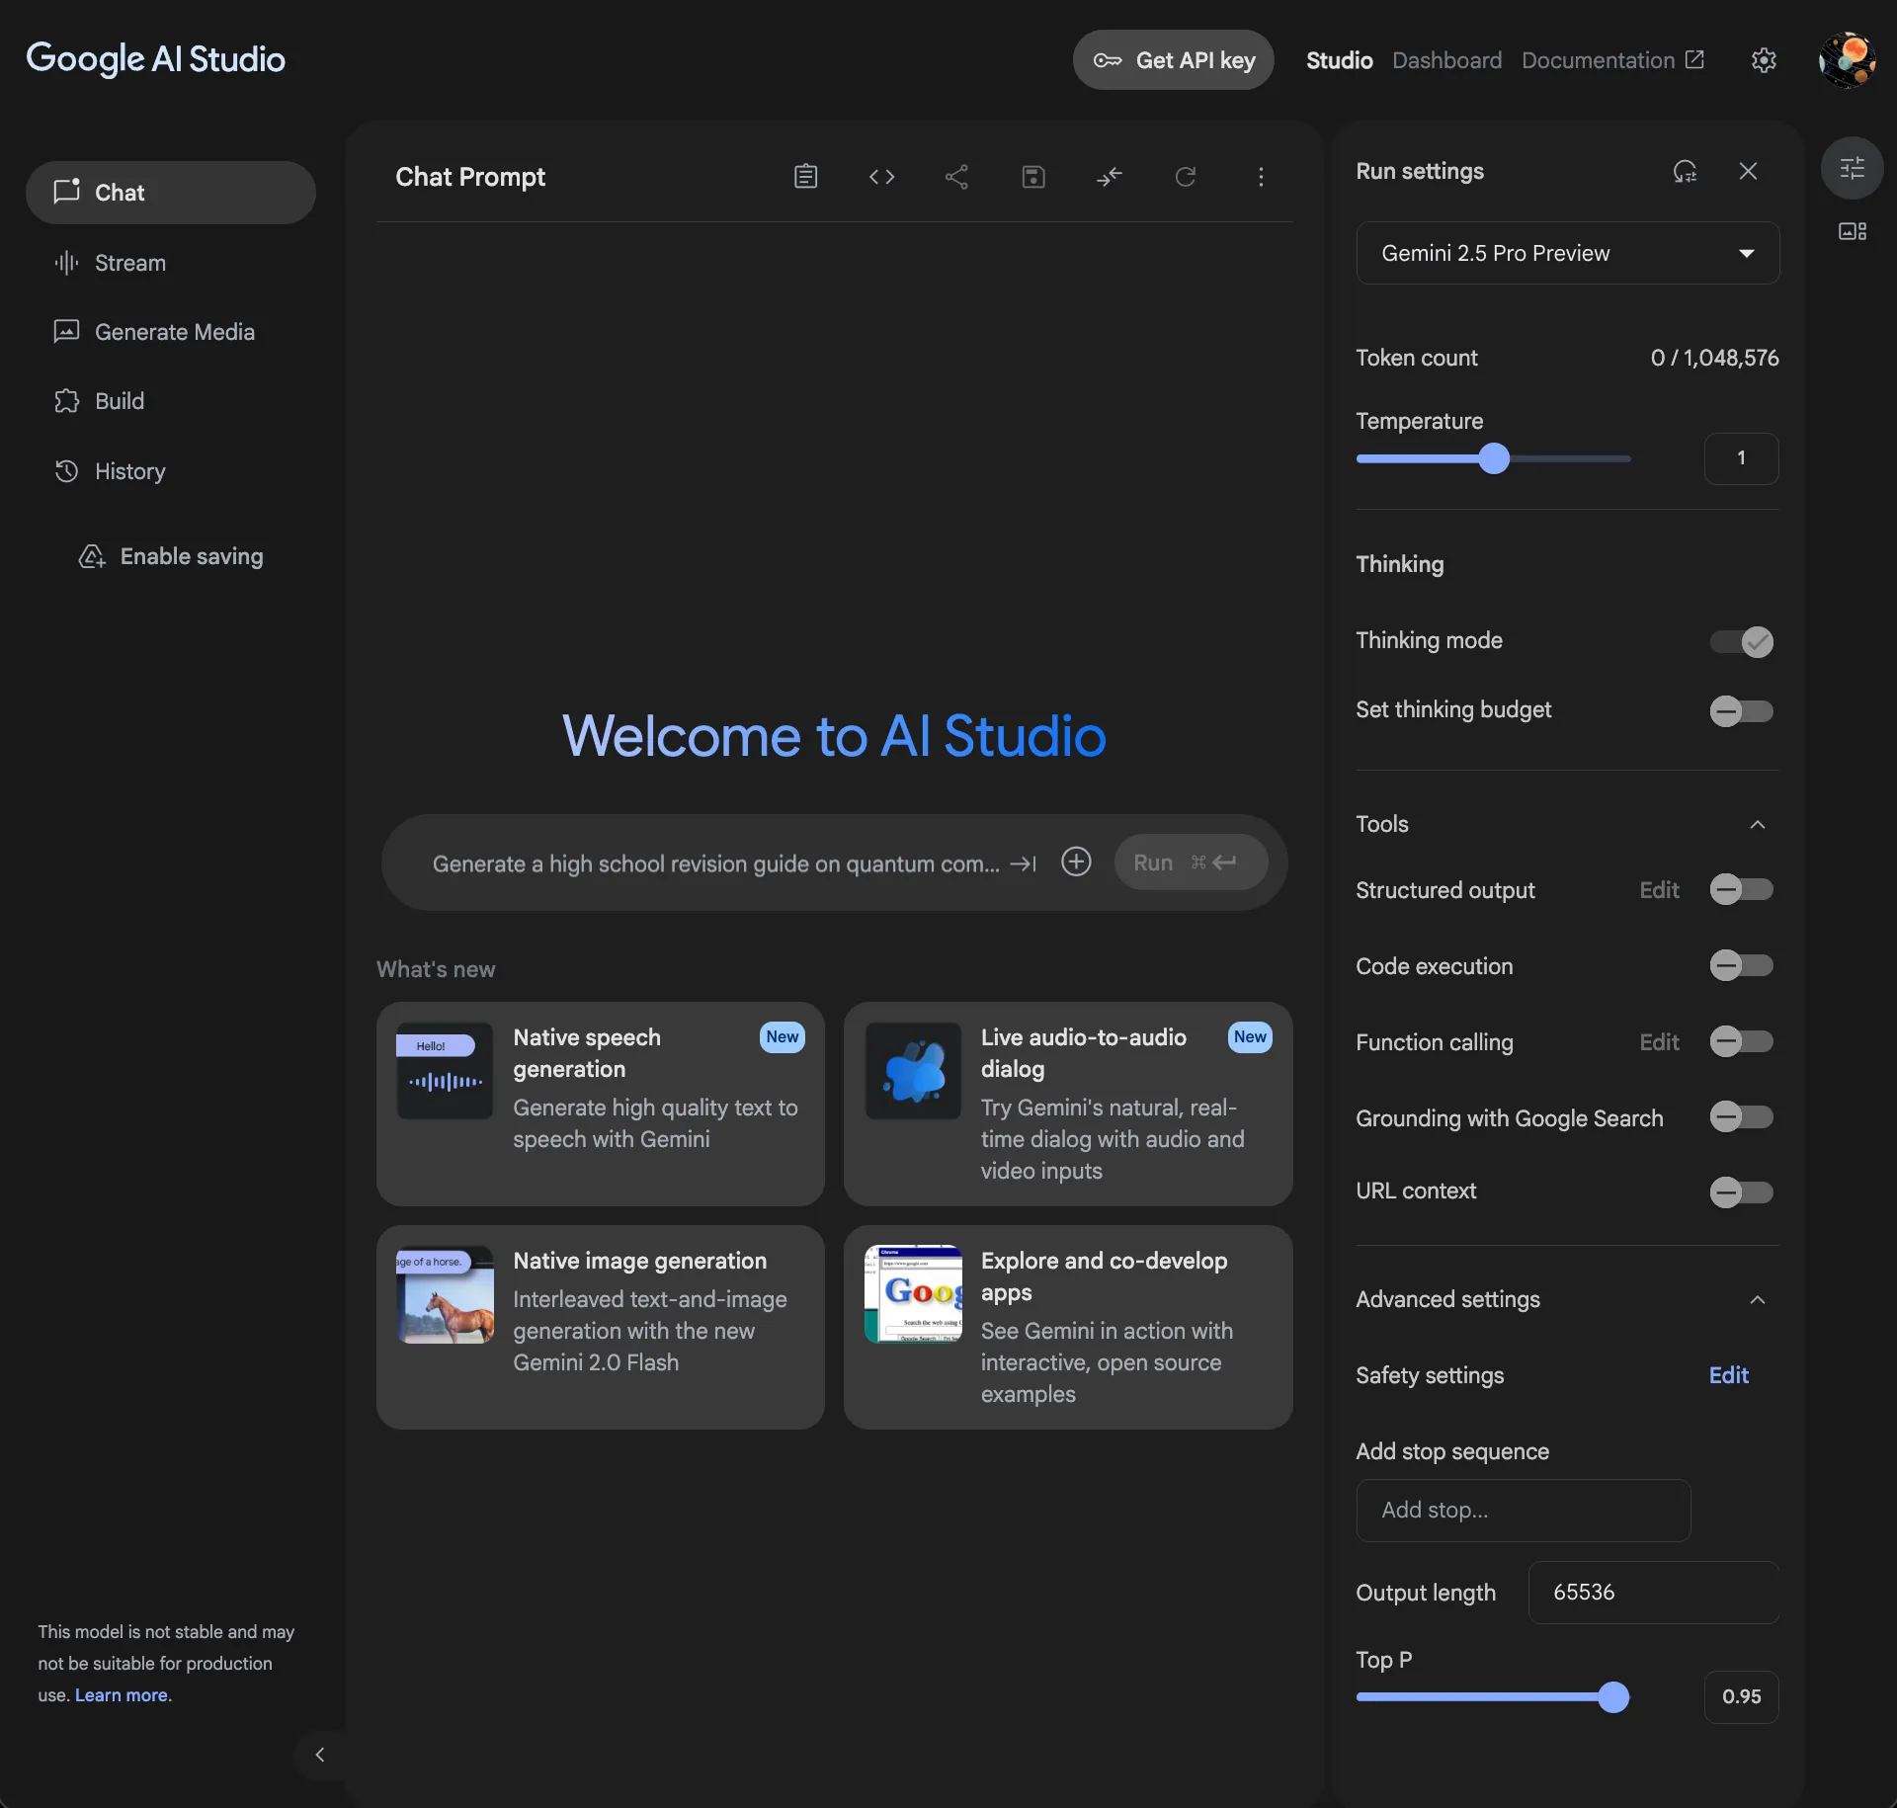Collapse the Tools section
Image resolution: width=1897 pixels, height=1808 pixels.
[x=1758, y=824]
